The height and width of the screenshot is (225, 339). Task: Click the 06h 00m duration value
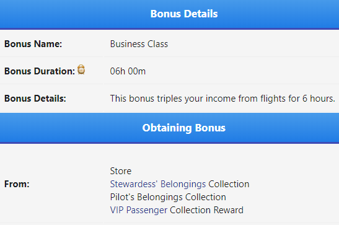pos(128,71)
